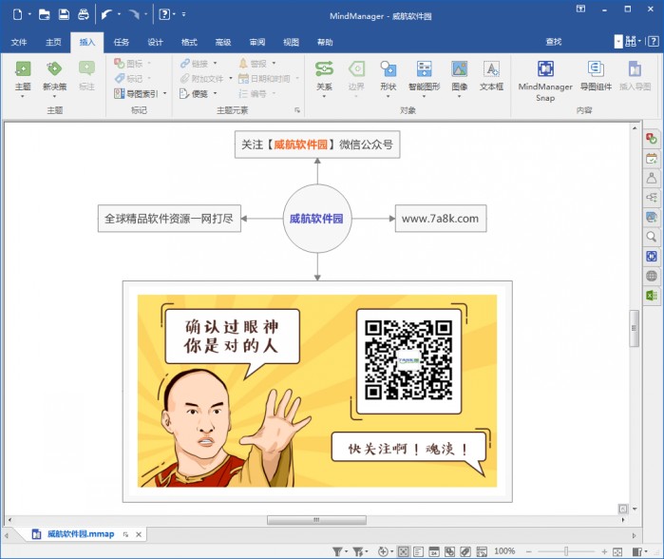Click the zoom out minus button
Screen dimensions: 664x559
point(528,551)
